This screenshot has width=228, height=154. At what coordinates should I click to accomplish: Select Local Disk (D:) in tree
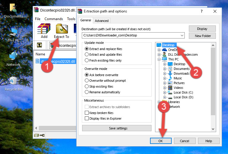(184, 97)
